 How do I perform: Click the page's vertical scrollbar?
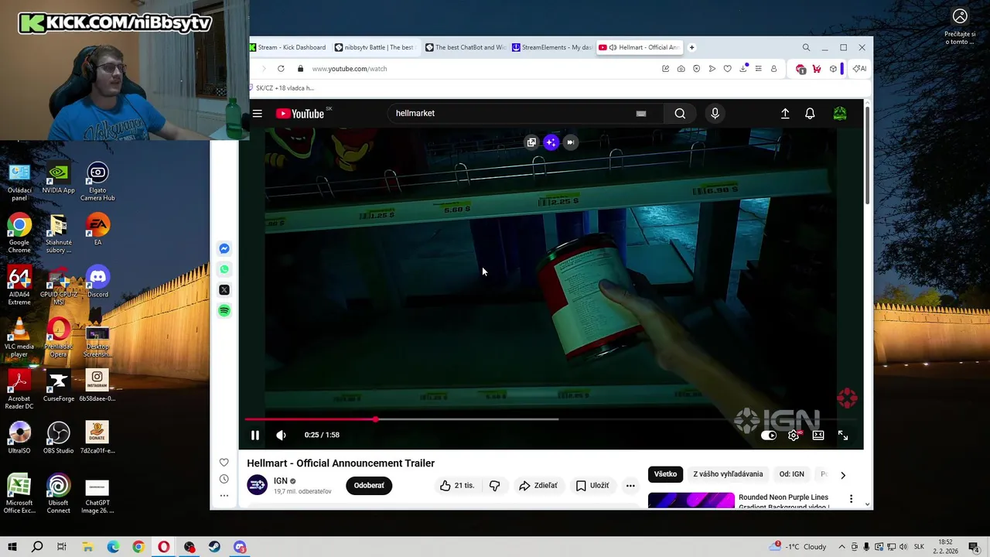point(868,155)
